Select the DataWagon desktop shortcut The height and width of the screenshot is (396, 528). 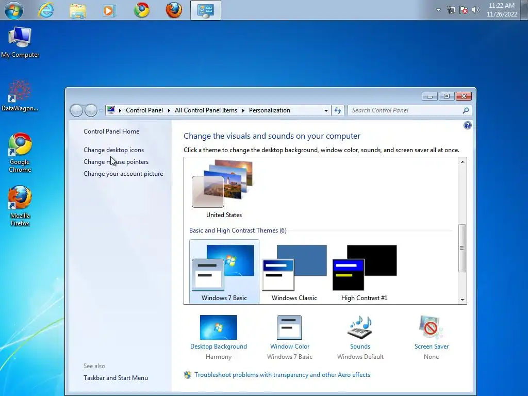20,96
